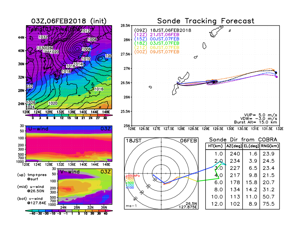Click the "U-wind" panel label

pos(38,129)
